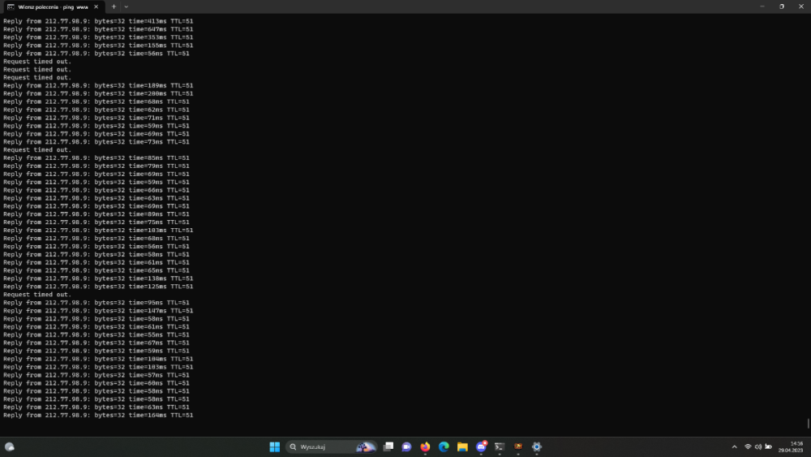This screenshot has width=811, height=457.
Task: Open the Windows Start menu
Action: pos(274,446)
